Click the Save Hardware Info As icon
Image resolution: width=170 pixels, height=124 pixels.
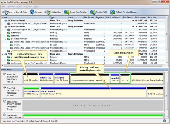tap(5, 12)
